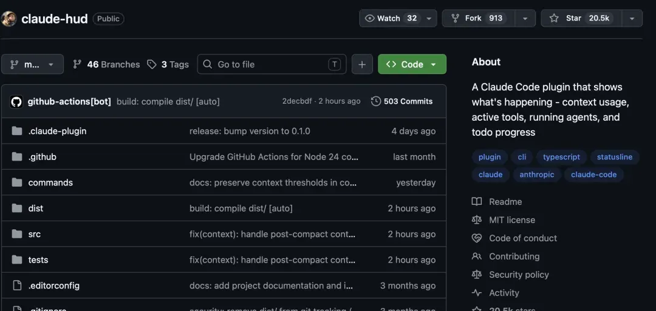Select the cli topic tag
This screenshot has width=656, height=311.
522,157
